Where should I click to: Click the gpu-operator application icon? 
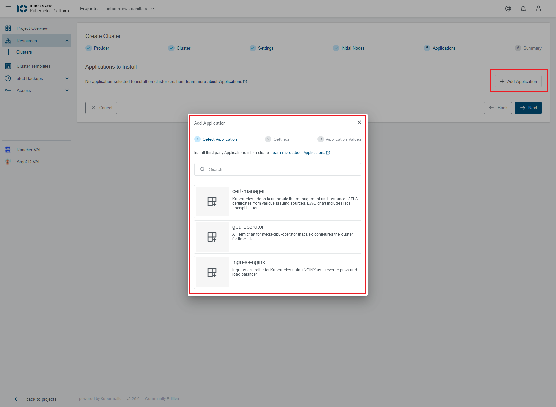[x=212, y=237]
